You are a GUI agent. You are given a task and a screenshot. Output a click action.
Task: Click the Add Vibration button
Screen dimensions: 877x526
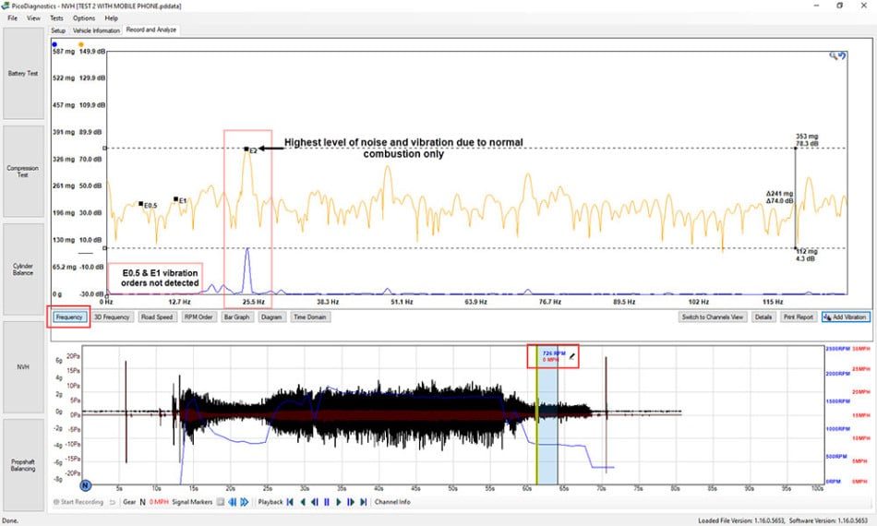tap(846, 317)
